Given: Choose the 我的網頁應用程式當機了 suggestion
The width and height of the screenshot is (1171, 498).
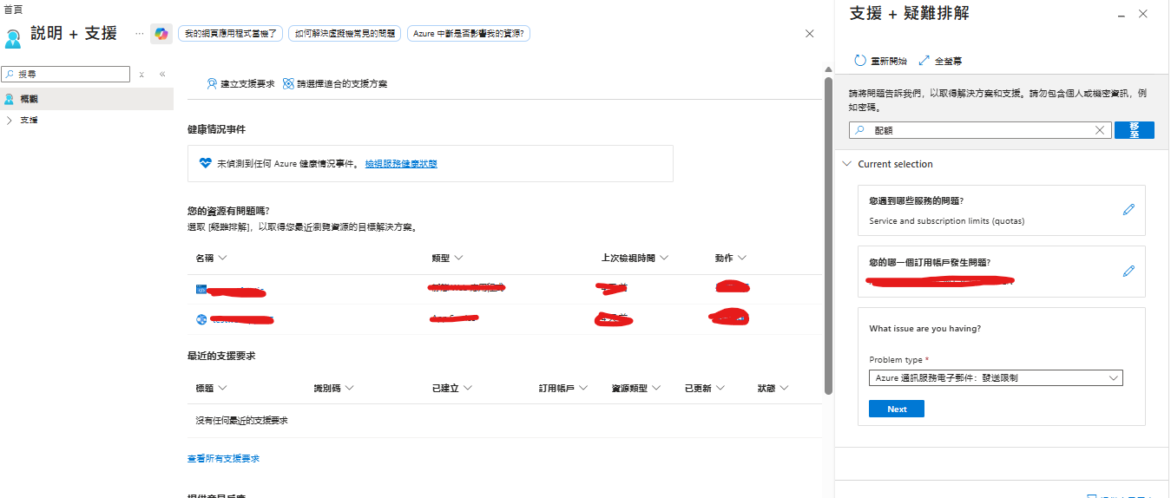Looking at the screenshot, I should [x=230, y=34].
